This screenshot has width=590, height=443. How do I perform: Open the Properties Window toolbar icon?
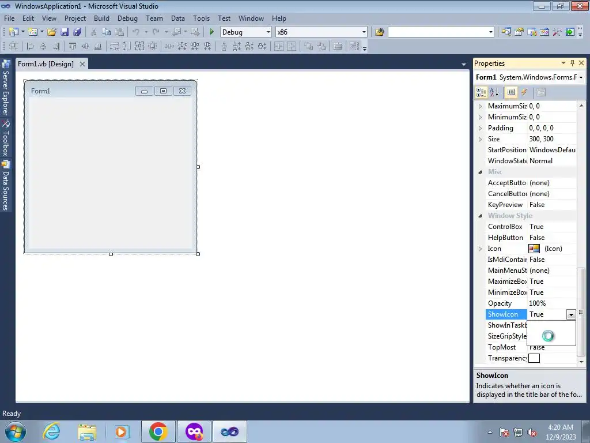[519, 32]
